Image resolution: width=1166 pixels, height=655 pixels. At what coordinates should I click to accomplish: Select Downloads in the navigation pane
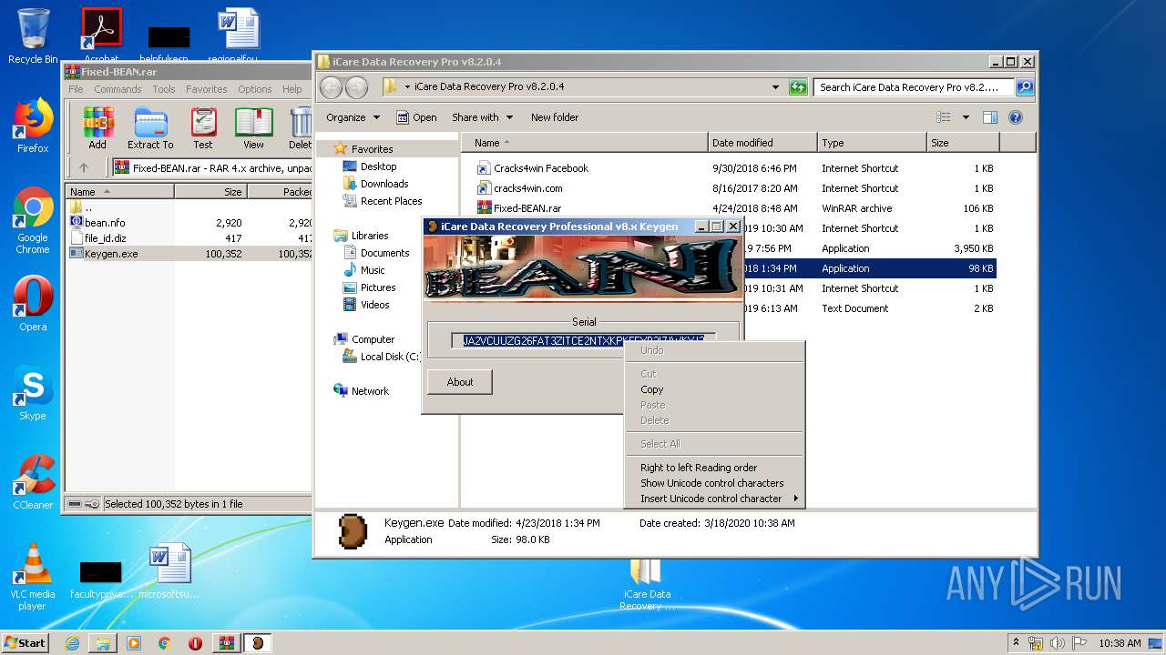click(384, 184)
